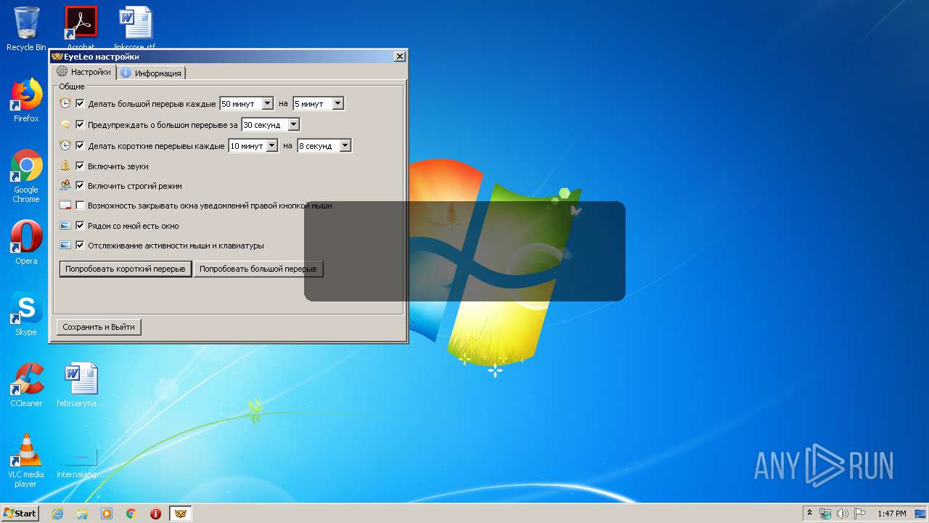Viewport: 929px width, 523px height.
Task: Click the window icon beside right-button close option
Action: coord(65,206)
